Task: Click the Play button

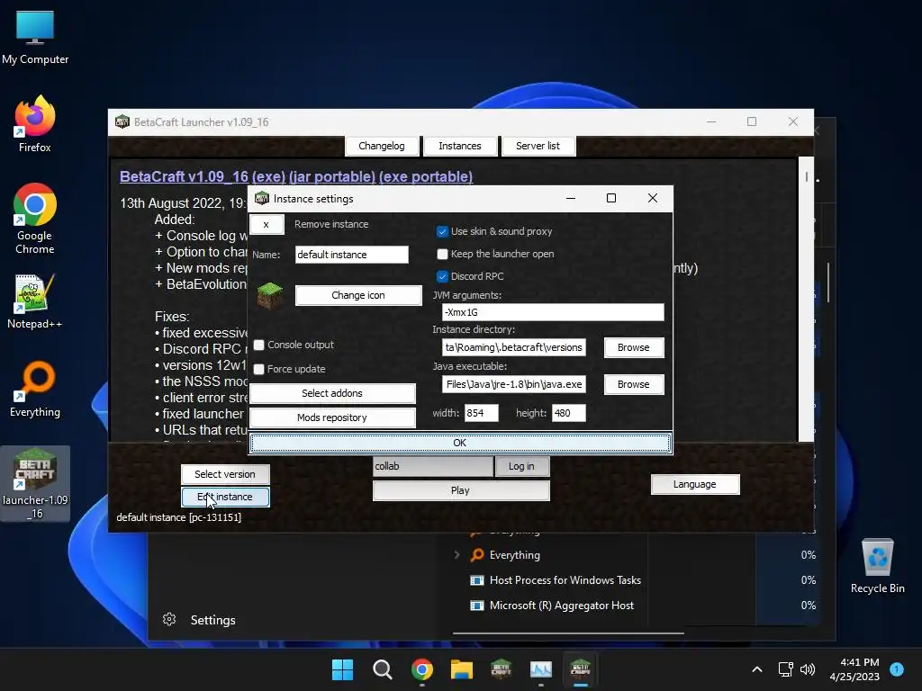Action: pos(460,490)
